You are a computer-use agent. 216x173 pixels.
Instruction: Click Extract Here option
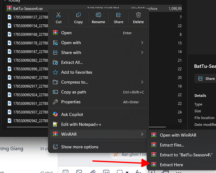tap(182, 165)
